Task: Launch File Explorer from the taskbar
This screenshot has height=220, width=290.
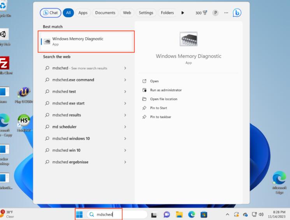Action: [179, 214]
